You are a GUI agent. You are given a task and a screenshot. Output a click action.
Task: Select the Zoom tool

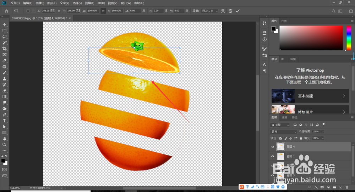5,145
